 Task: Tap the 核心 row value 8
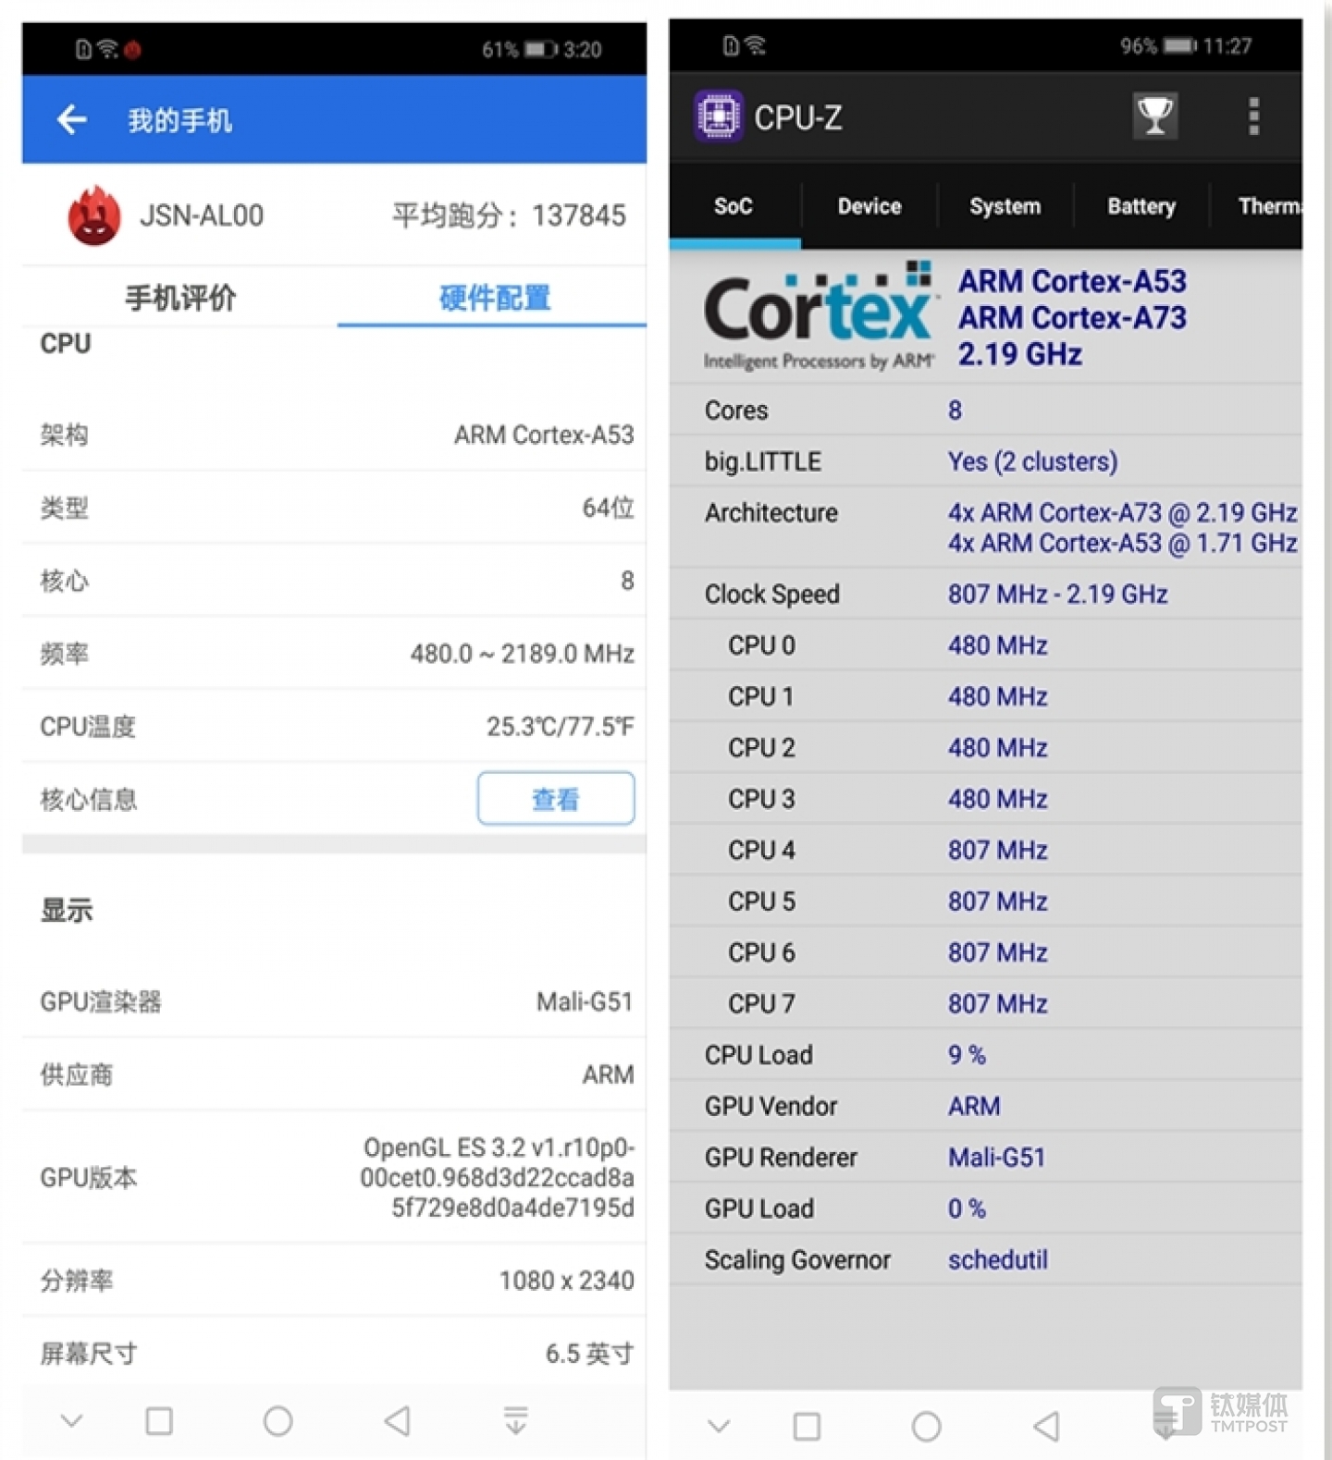(627, 581)
